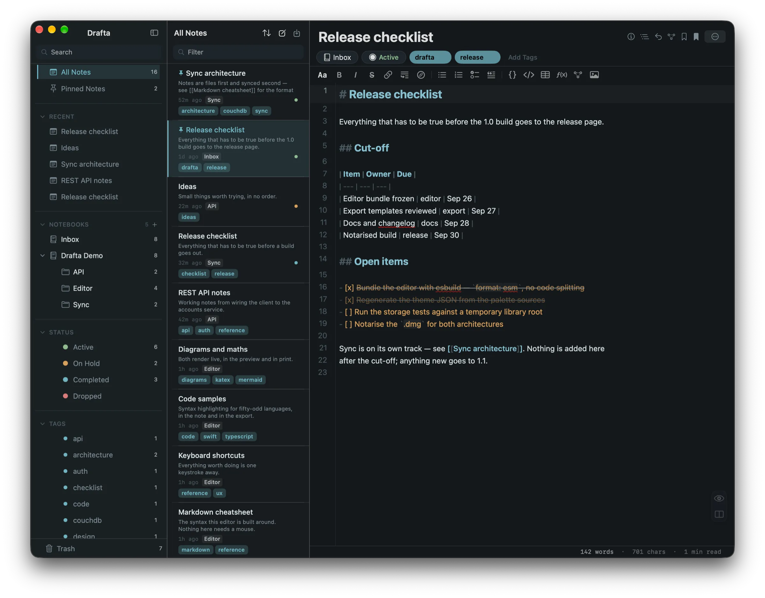The image size is (765, 598).
Task: Open the Inbox notebook in the sidebar
Action: 98,239
